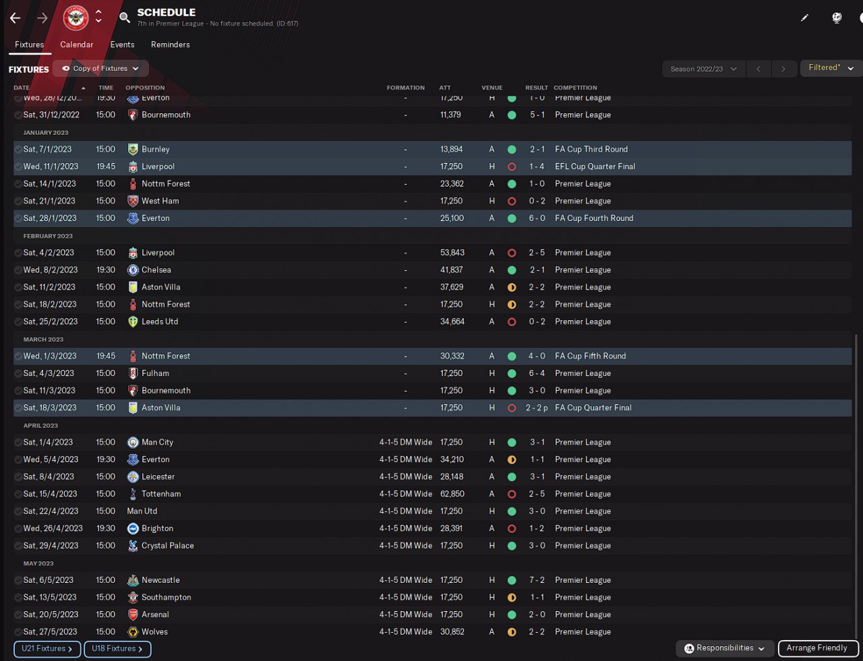Image resolution: width=863 pixels, height=661 pixels.
Task: Sort by the OPPOSITION column header
Action: coord(145,88)
